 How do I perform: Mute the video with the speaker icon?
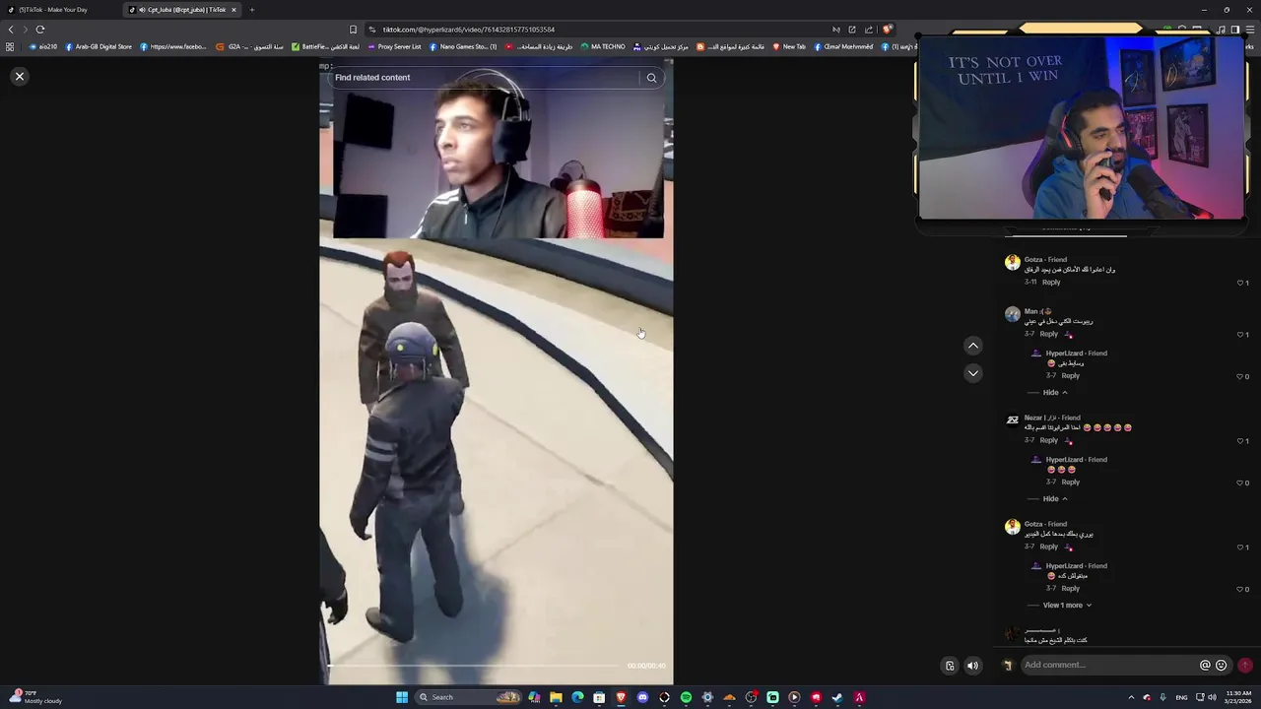[x=972, y=666]
